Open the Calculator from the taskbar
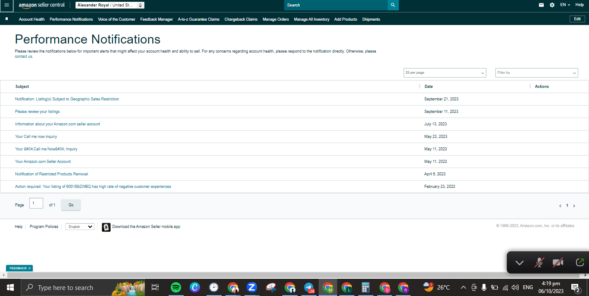This screenshot has height=296, width=589. 366,287
